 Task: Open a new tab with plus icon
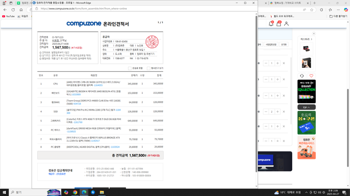(x=314, y=3)
